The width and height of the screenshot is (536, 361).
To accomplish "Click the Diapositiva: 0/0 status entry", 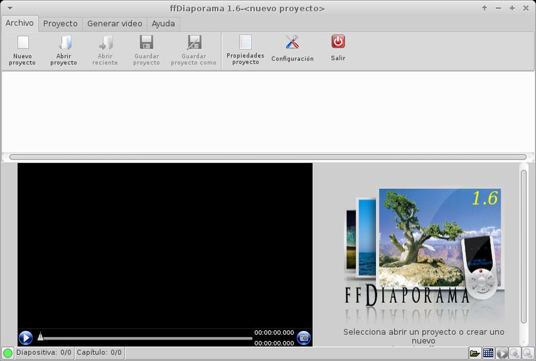I will (44, 352).
